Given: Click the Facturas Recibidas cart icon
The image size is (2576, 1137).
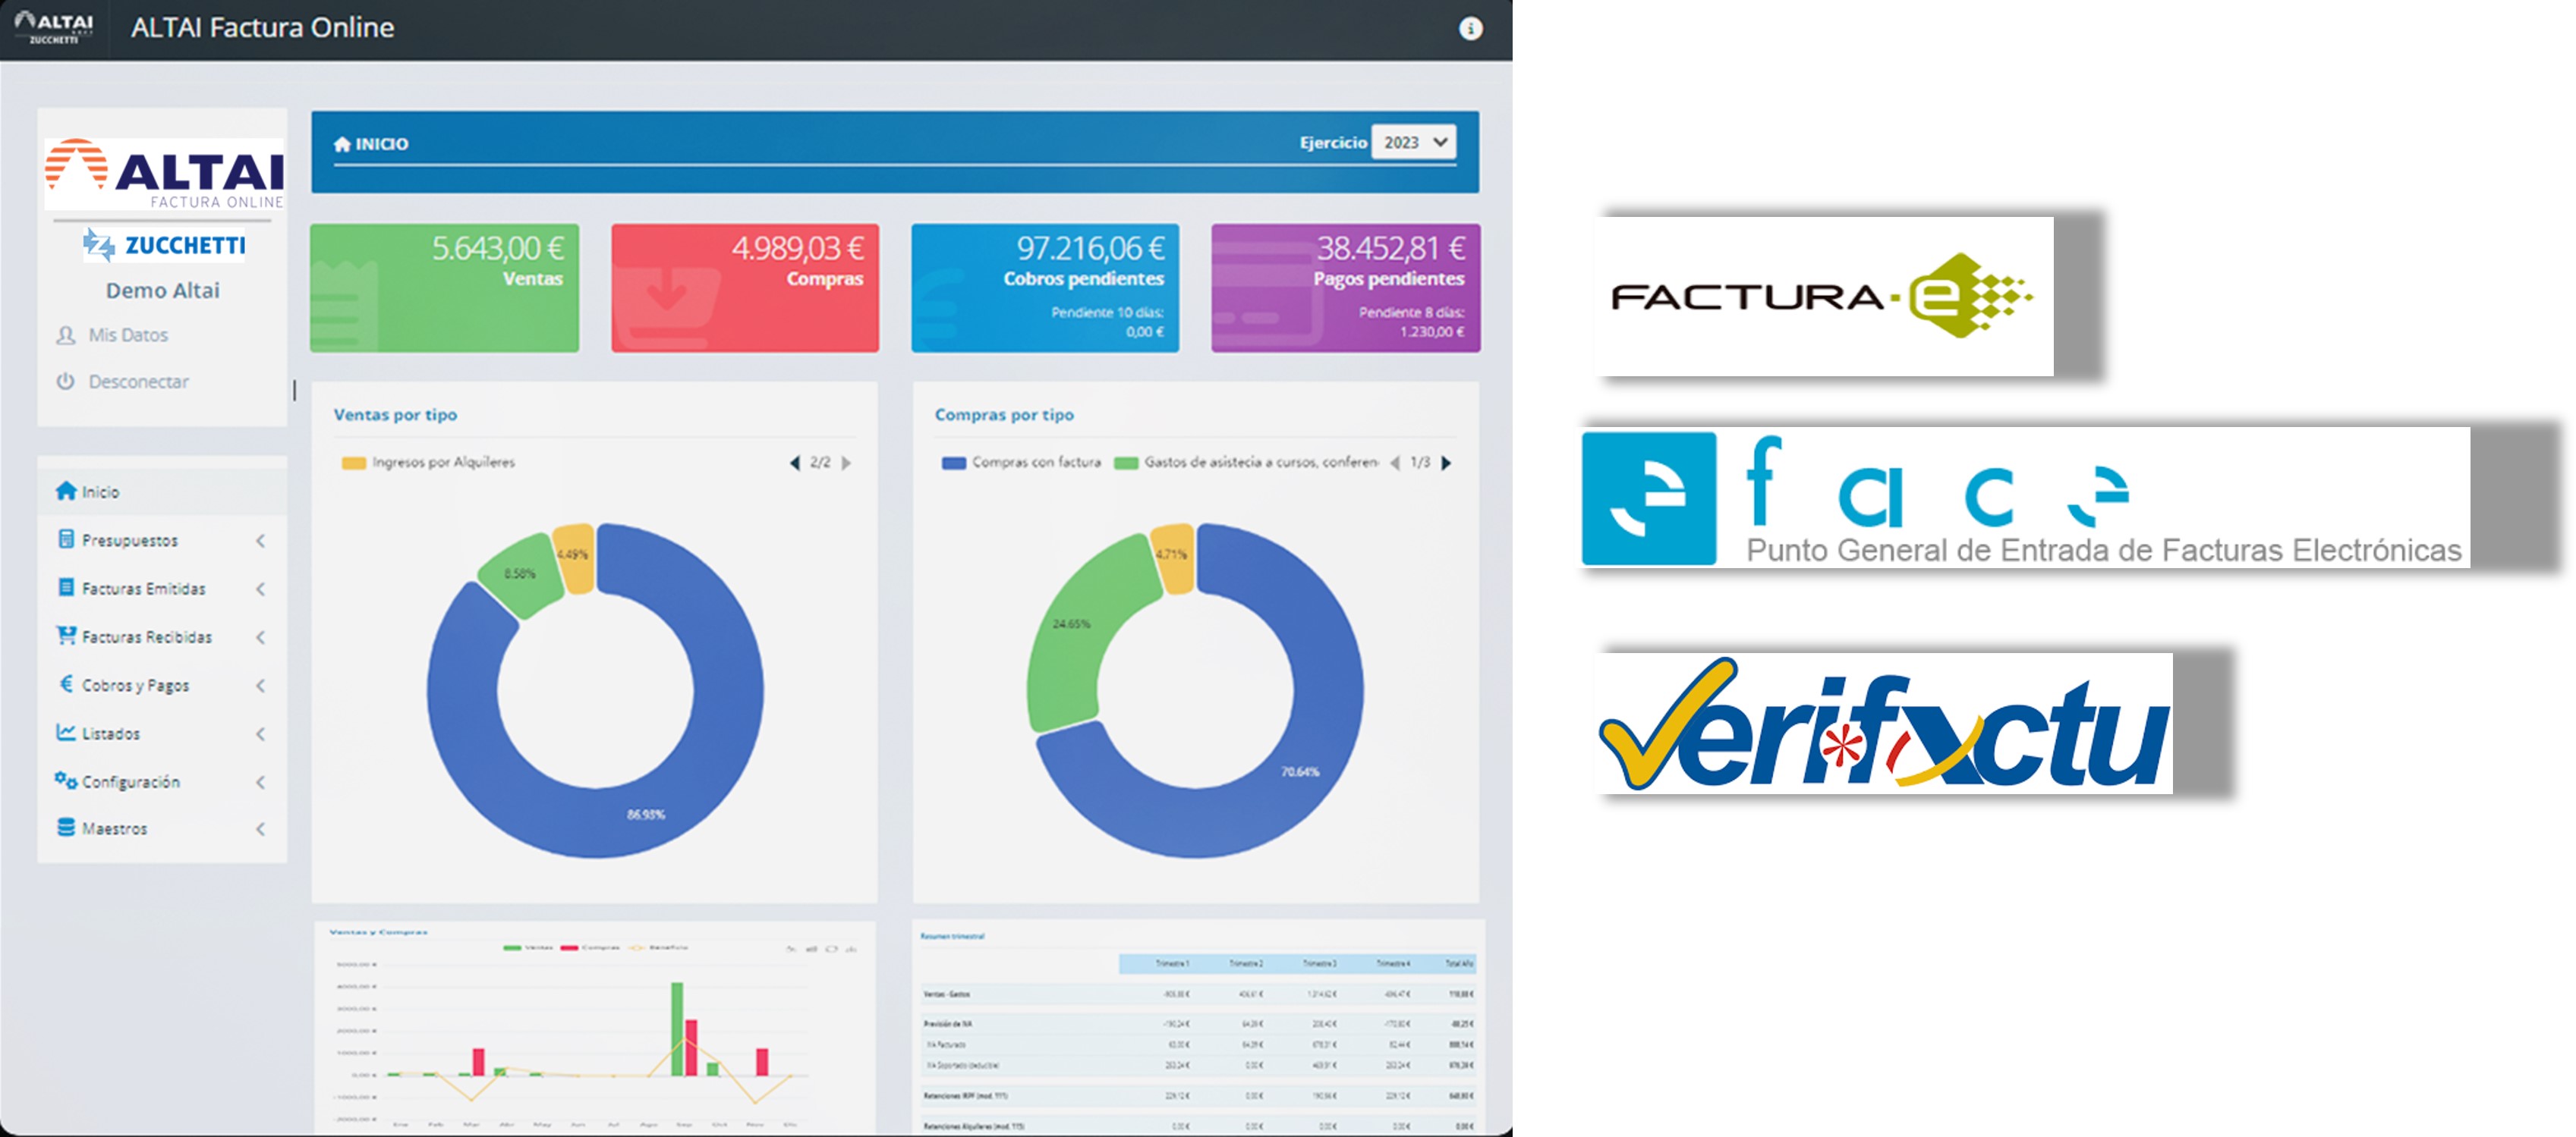Looking at the screenshot, I should coord(66,636).
